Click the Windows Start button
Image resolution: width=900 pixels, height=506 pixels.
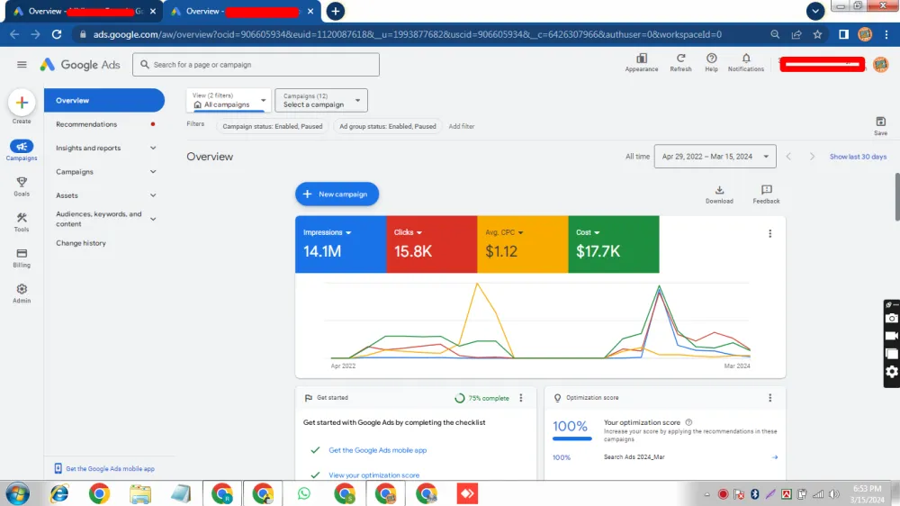[17, 493]
